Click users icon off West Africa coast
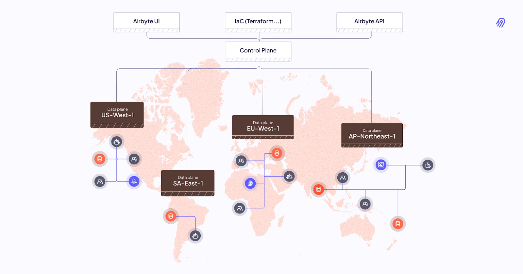523x274 pixels. coord(240,208)
